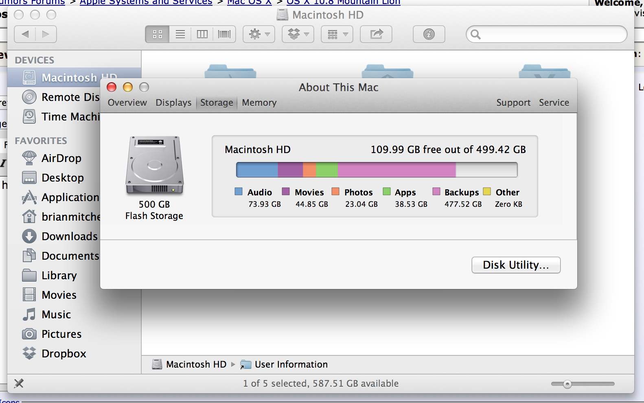The image size is (644, 403).
Task: Click OS X 10.8 Mountain Lion breadcrumb link
Action: 344,2
